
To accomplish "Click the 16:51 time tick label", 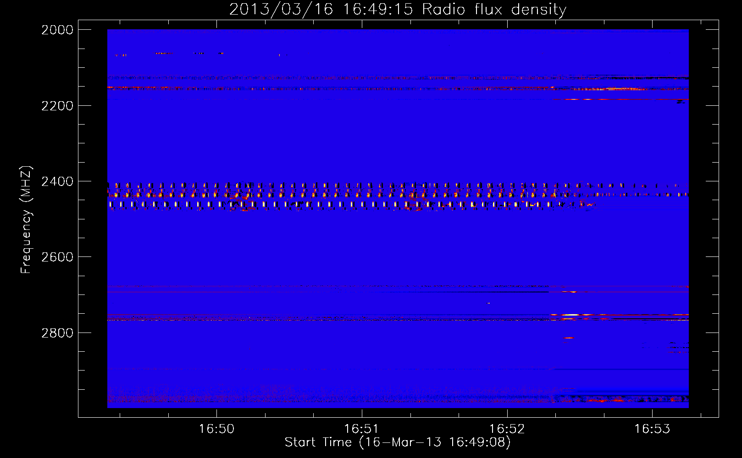I will coord(362,429).
